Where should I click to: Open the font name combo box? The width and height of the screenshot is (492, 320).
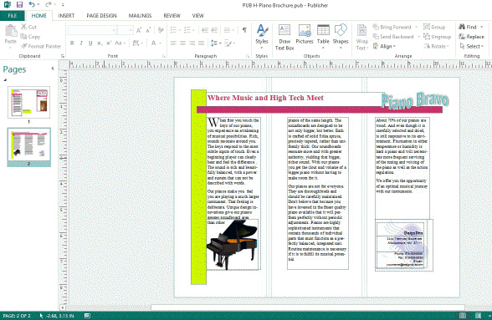[x=92, y=30]
